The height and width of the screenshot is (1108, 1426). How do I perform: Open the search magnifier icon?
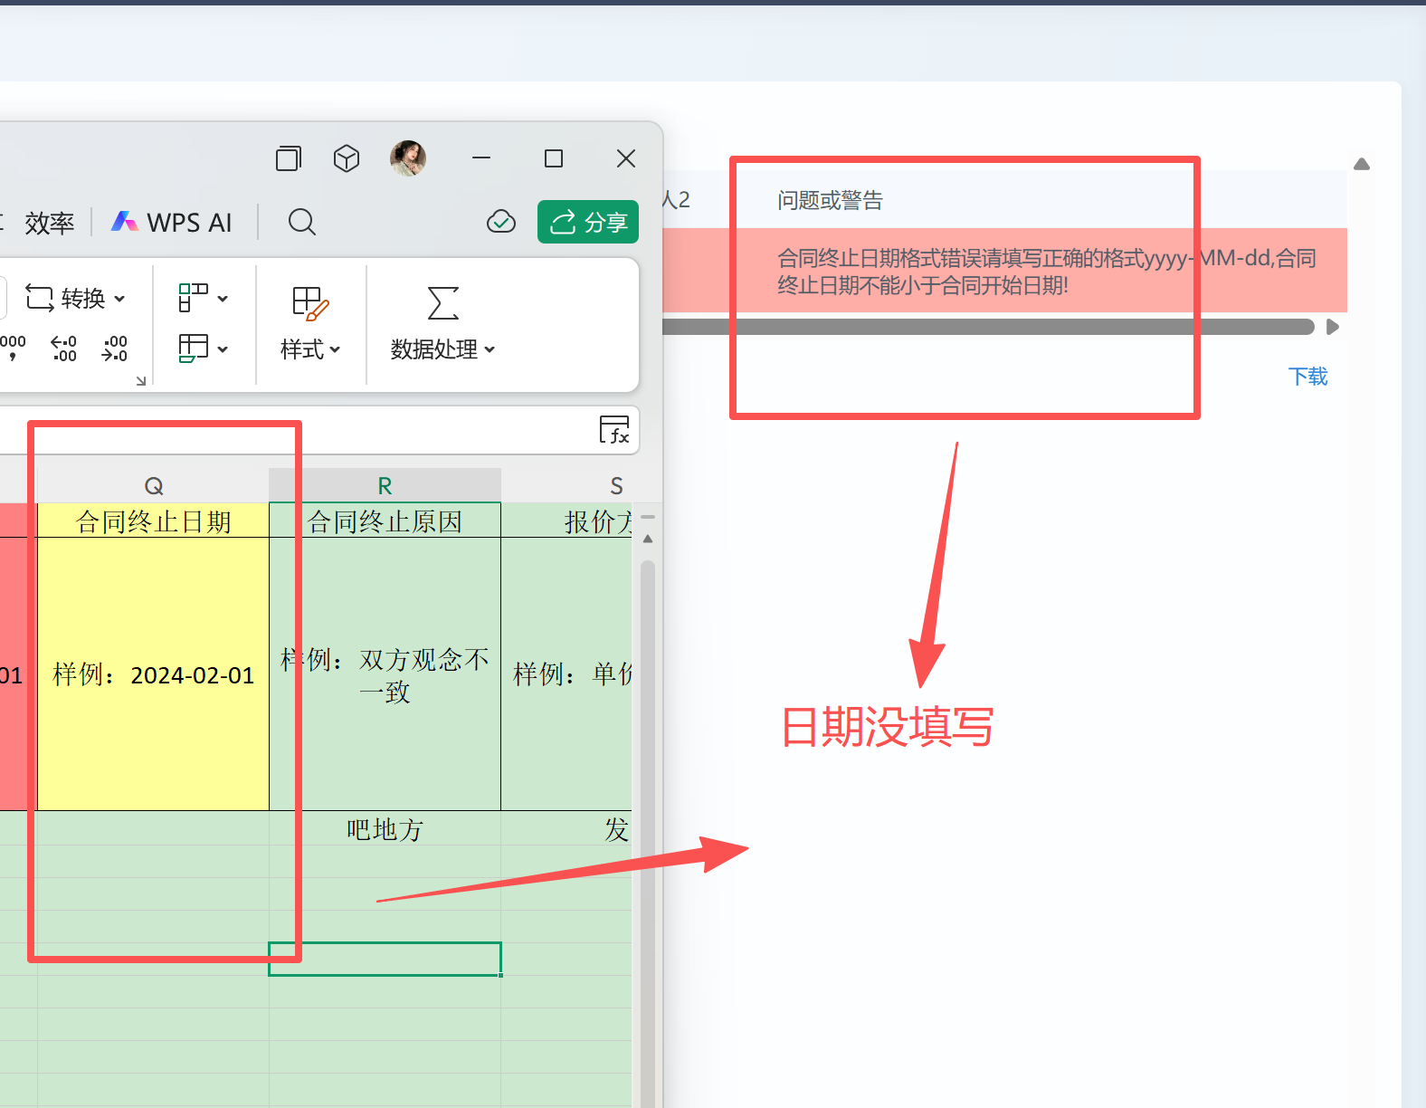301,222
